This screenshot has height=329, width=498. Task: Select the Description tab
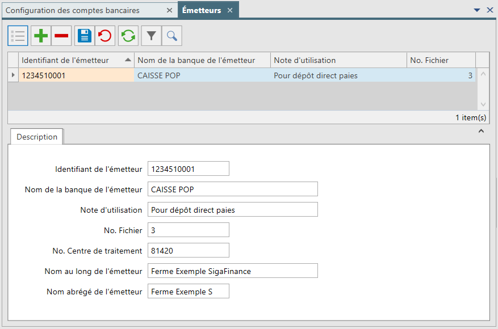coord(37,137)
